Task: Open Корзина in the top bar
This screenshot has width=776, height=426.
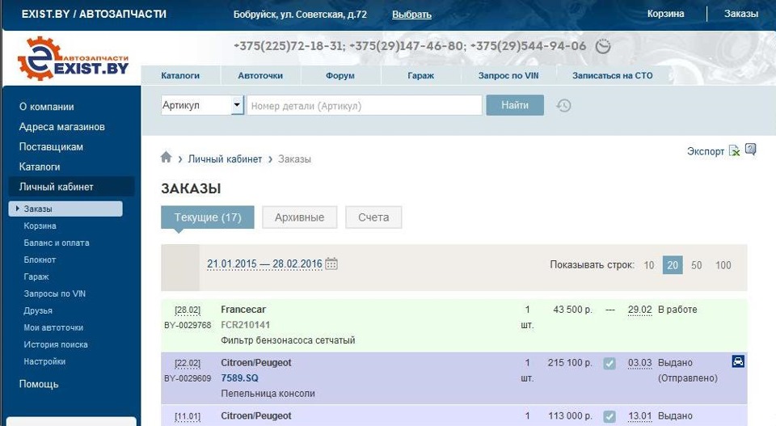Action: (x=665, y=14)
